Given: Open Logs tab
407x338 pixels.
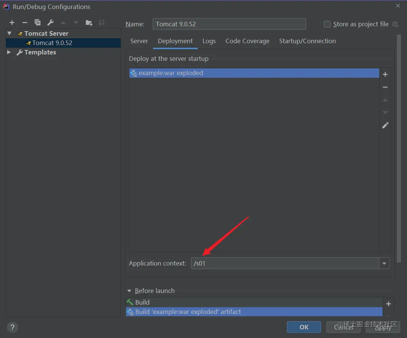Looking at the screenshot, I should [209, 41].
